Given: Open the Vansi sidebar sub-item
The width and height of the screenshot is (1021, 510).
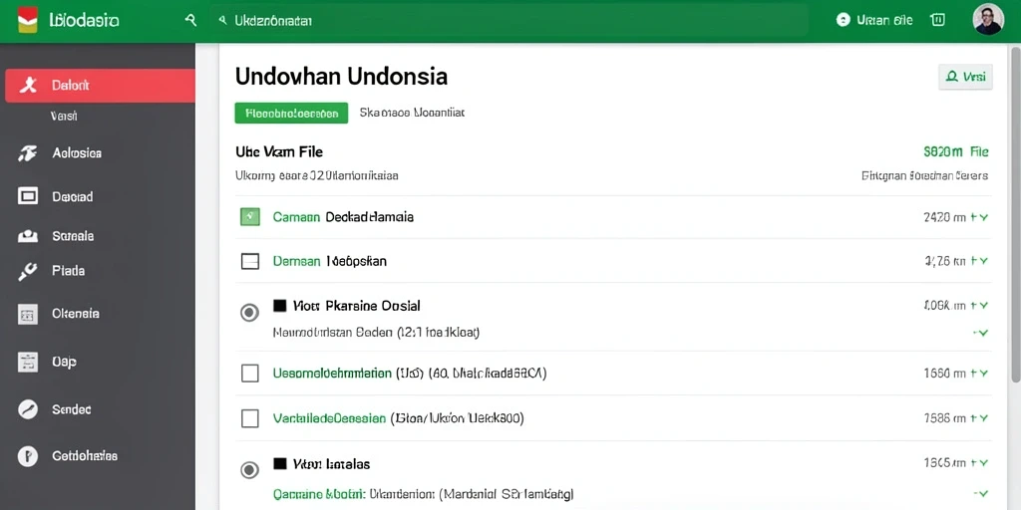Looking at the screenshot, I should [x=64, y=116].
